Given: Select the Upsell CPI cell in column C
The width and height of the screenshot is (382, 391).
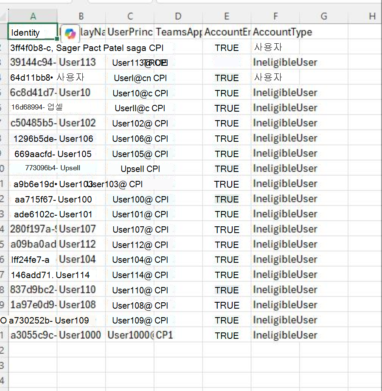Looking at the screenshot, I should (130, 169).
